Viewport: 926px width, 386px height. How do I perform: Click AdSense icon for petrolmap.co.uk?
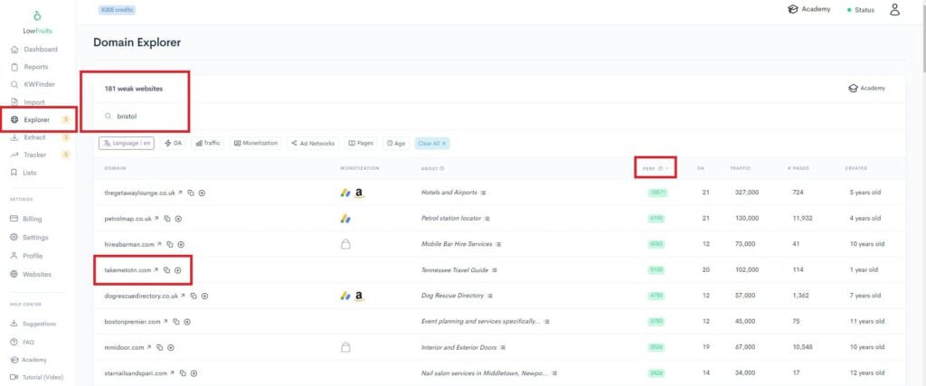(x=345, y=219)
